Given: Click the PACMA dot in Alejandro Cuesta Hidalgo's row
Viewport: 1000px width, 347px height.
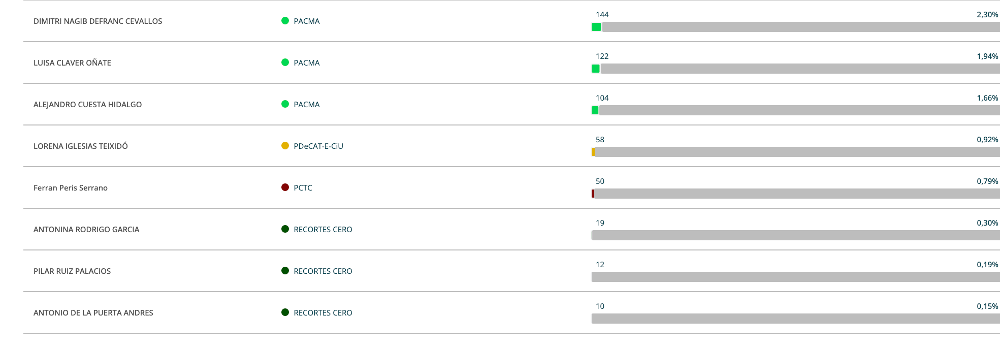Looking at the screenshot, I should (x=285, y=104).
